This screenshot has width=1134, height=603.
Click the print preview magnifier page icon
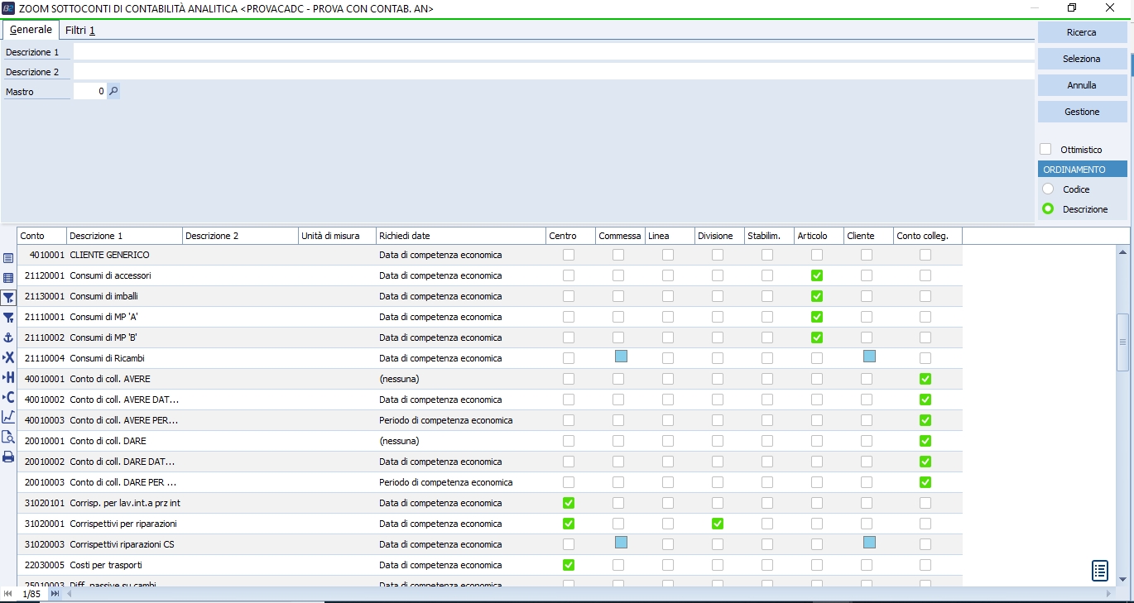8,437
